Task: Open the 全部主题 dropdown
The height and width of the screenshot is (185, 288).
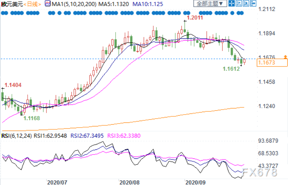Action: click(210, 4)
